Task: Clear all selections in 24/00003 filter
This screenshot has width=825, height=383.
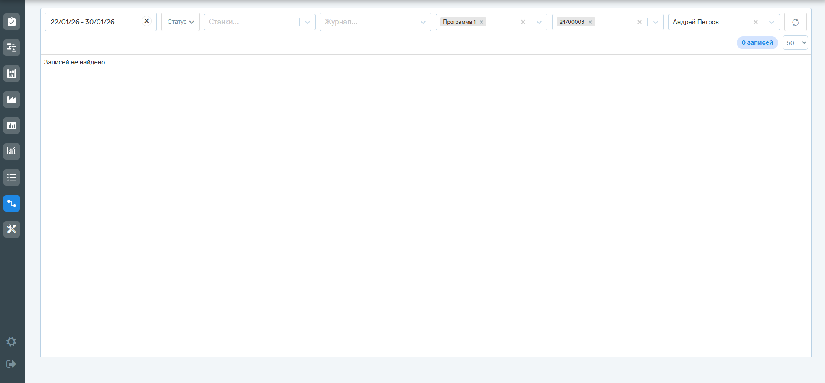Action: click(640, 22)
